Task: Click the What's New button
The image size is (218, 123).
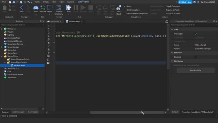Action: tap(185, 2)
